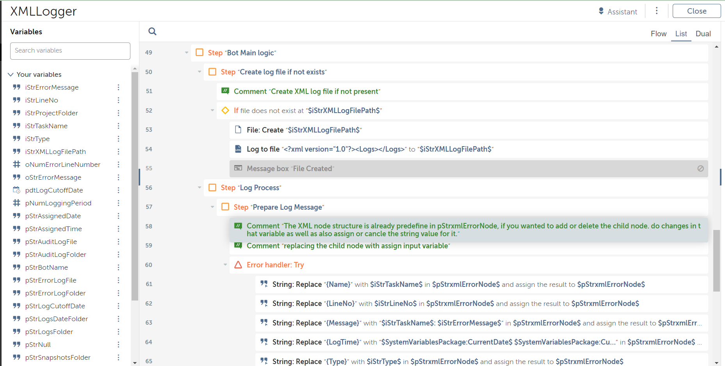Switch to the Dual view tab
Image resolution: width=725 pixels, height=366 pixels.
703,34
